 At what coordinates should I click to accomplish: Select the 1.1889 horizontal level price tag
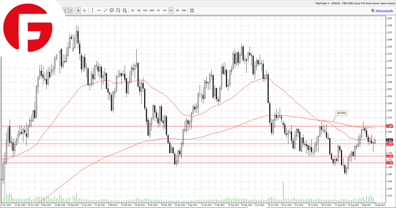[390, 126]
